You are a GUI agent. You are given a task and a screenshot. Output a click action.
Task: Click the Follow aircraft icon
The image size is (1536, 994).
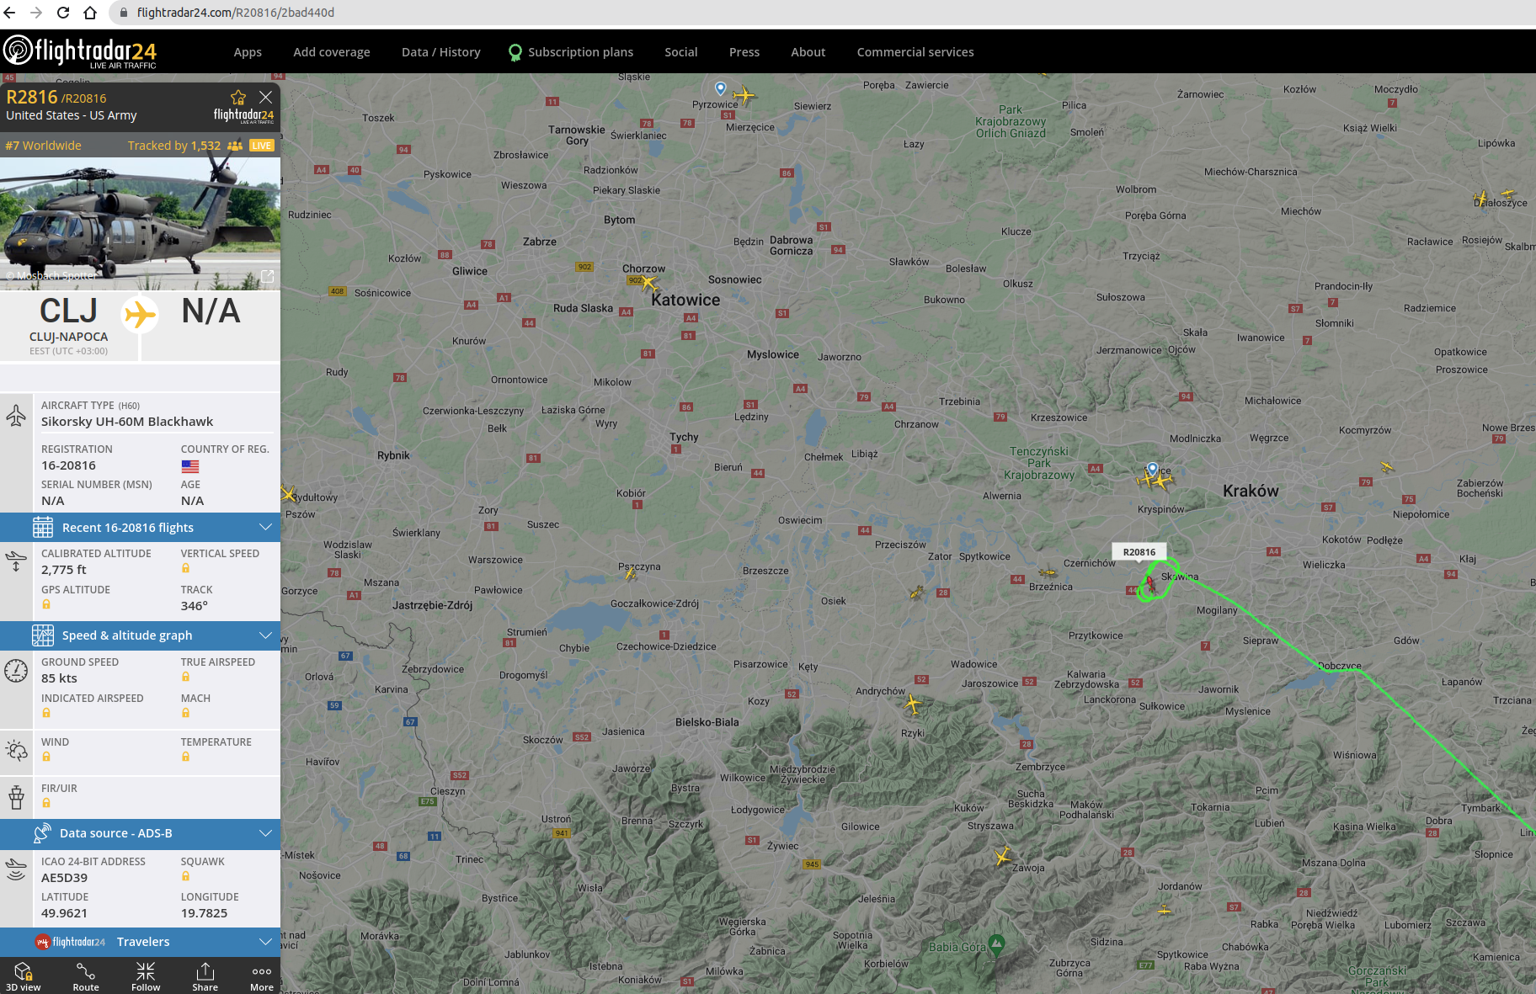[x=146, y=975]
